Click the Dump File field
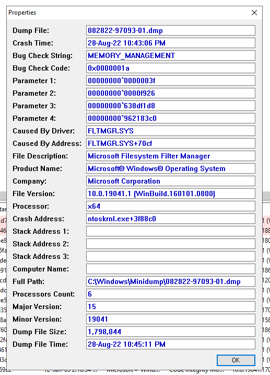Screen dimensions: 270x375 pyautogui.click(x=171, y=31)
